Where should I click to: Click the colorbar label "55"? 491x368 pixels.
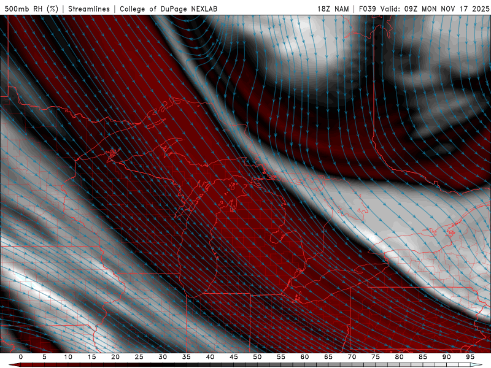coord(281,357)
